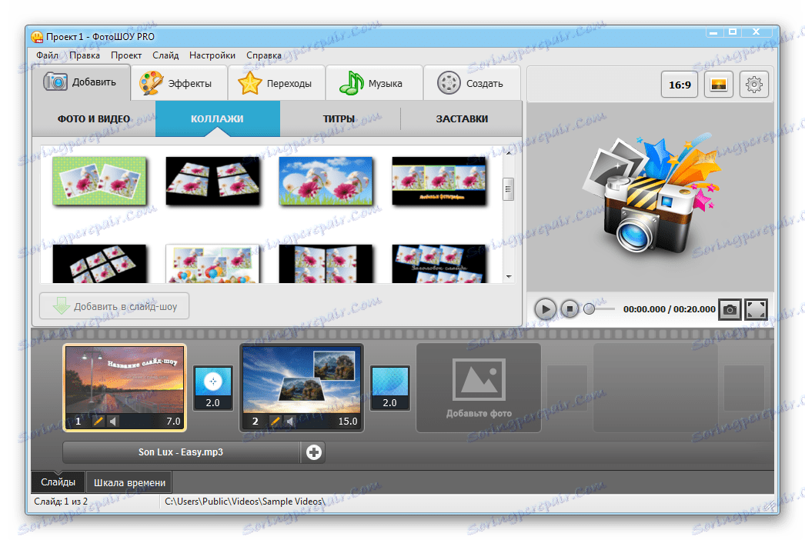Open the Правка menu
This screenshot has width=805, height=540.
coord(85,55)
